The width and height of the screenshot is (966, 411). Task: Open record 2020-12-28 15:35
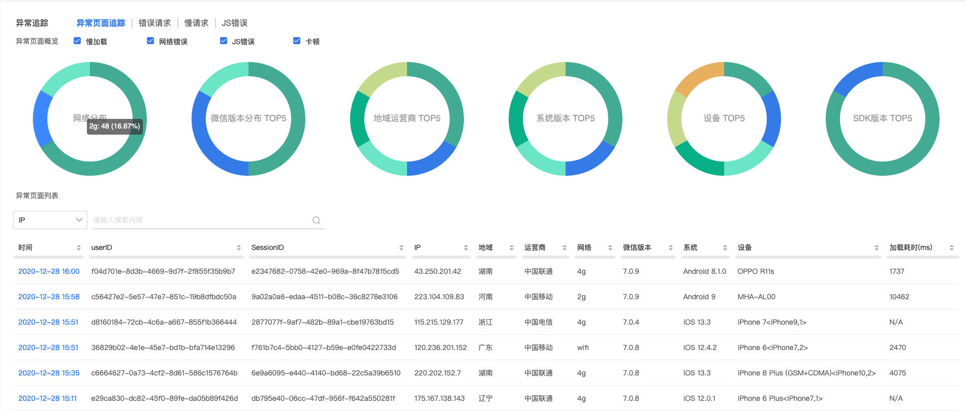click(49, 373)
